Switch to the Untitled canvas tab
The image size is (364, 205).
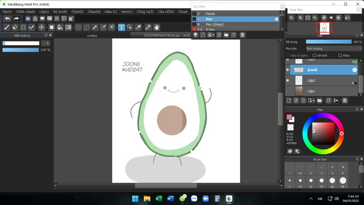pyautogui.click(x=92, y=36)
